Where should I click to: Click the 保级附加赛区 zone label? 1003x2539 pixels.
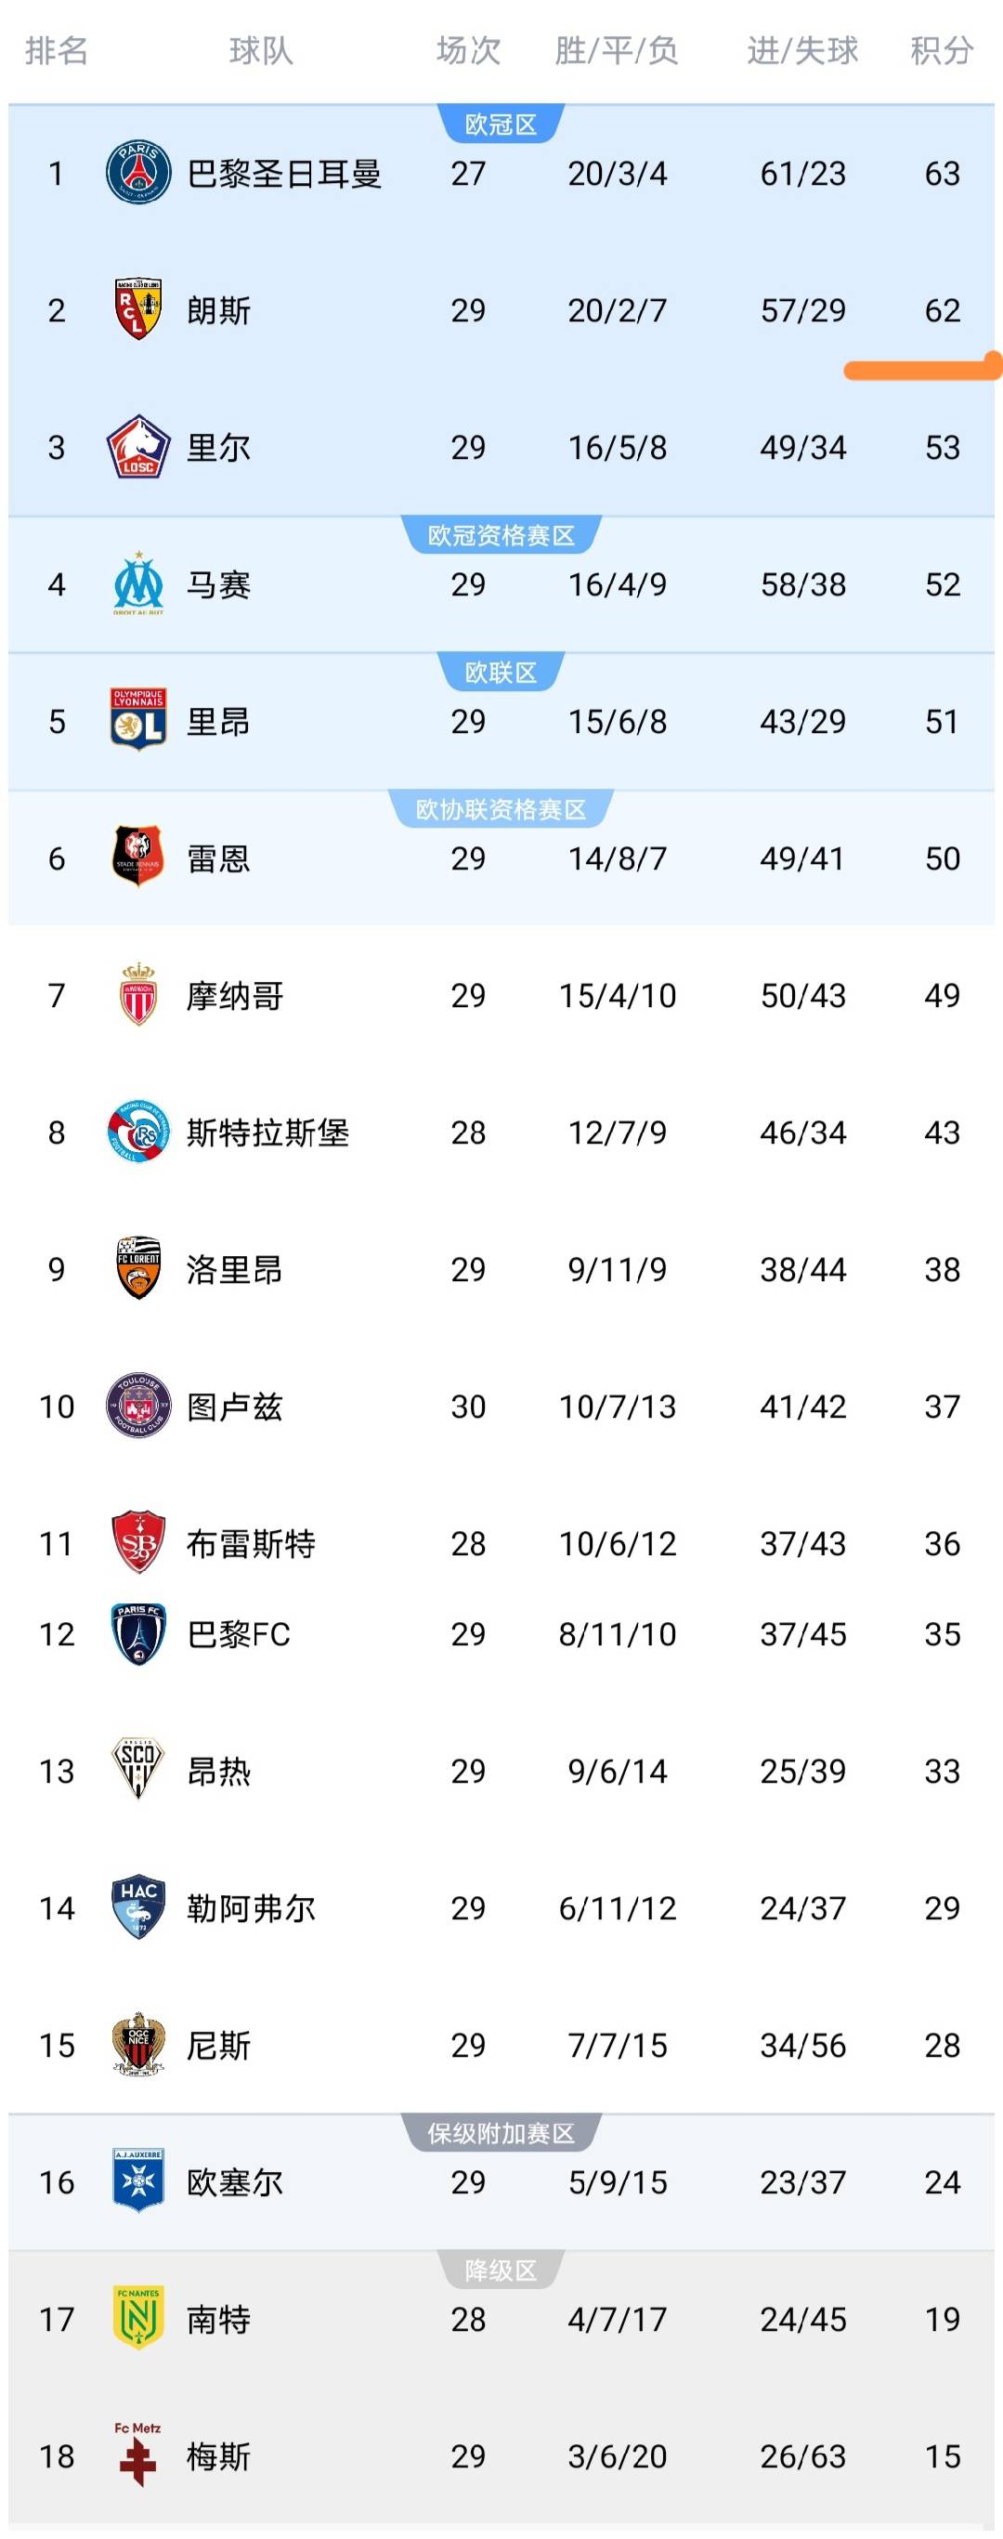tap(501, 2134)
